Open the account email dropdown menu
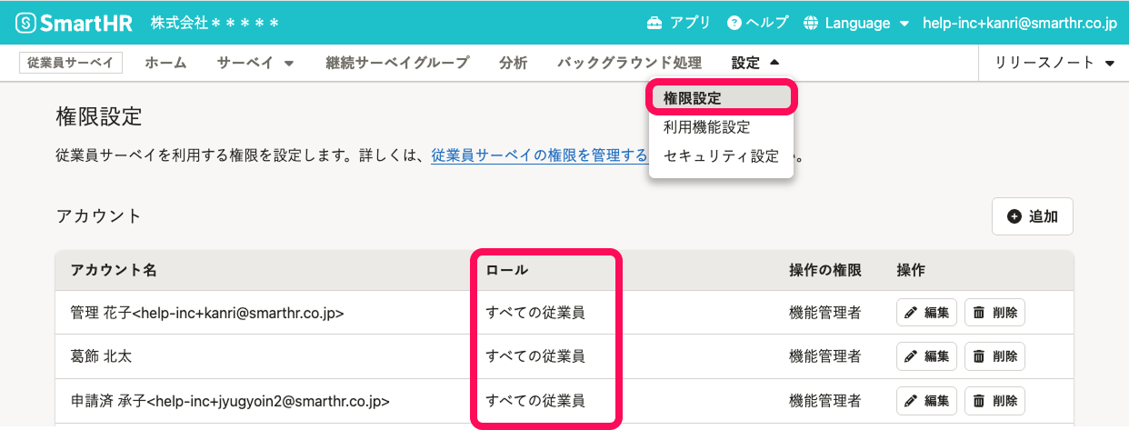The image size is (1129, 430). [x=1019, y=23]
